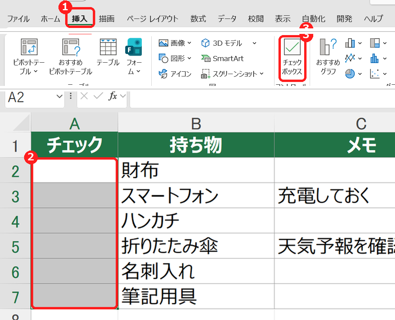Click the formula bar cancel X icon
The width and height of the screenshot is (395, 320).
click(84, 96)
